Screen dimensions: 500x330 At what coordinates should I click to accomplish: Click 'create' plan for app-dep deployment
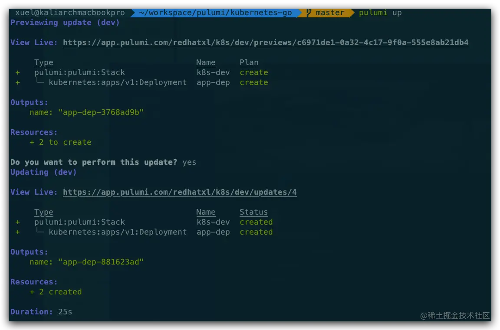click(x=254, y=82)
